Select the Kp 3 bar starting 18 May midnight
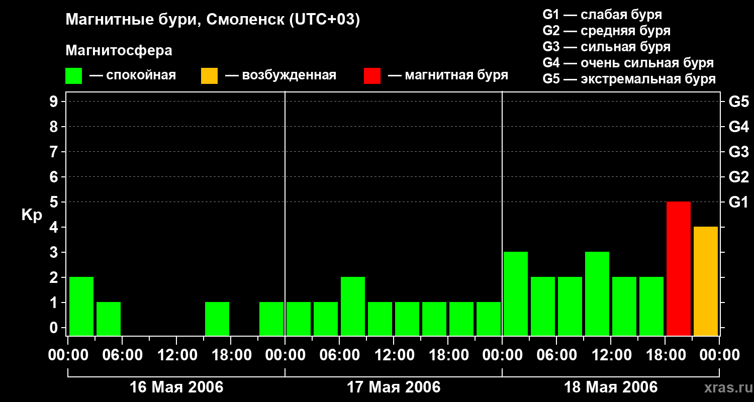 point(516,293)
